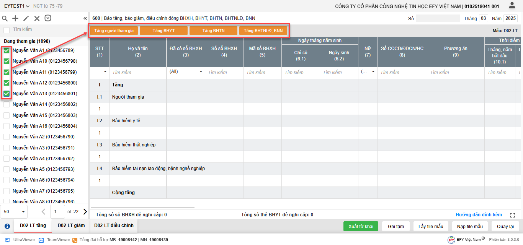The width and height of the screenshot is (523, 245).
Task: Open the user account profile icon
Action: 512,5
